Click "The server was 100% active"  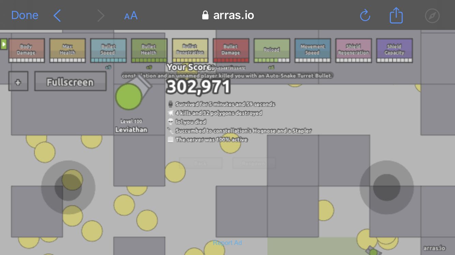(211, 140)
